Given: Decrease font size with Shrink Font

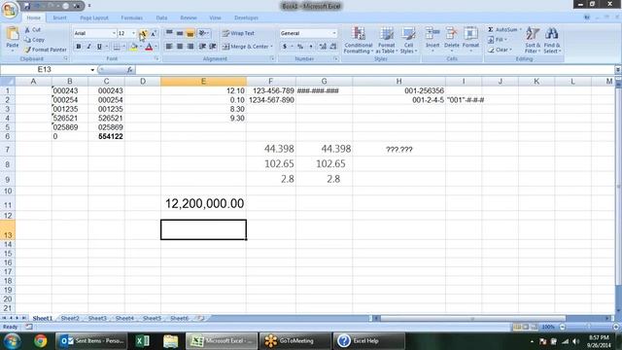Looking at the screenshot, I should (x=154, y=33).
